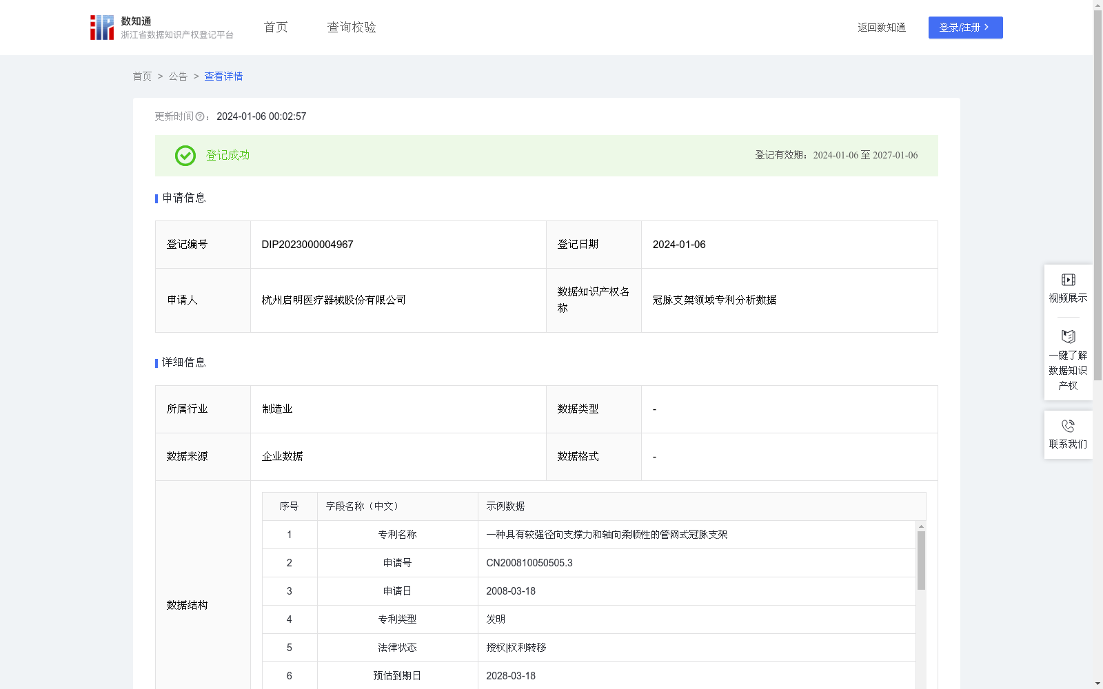The width and height of the screenshot is (1103, 689).
Task: Click the 数据结构 row label
Action: [x=187, y=605]
